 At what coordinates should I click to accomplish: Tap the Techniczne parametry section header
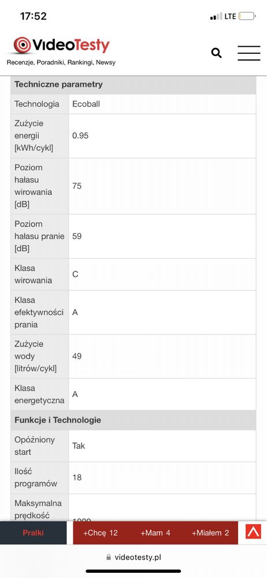tap(133, 84)
